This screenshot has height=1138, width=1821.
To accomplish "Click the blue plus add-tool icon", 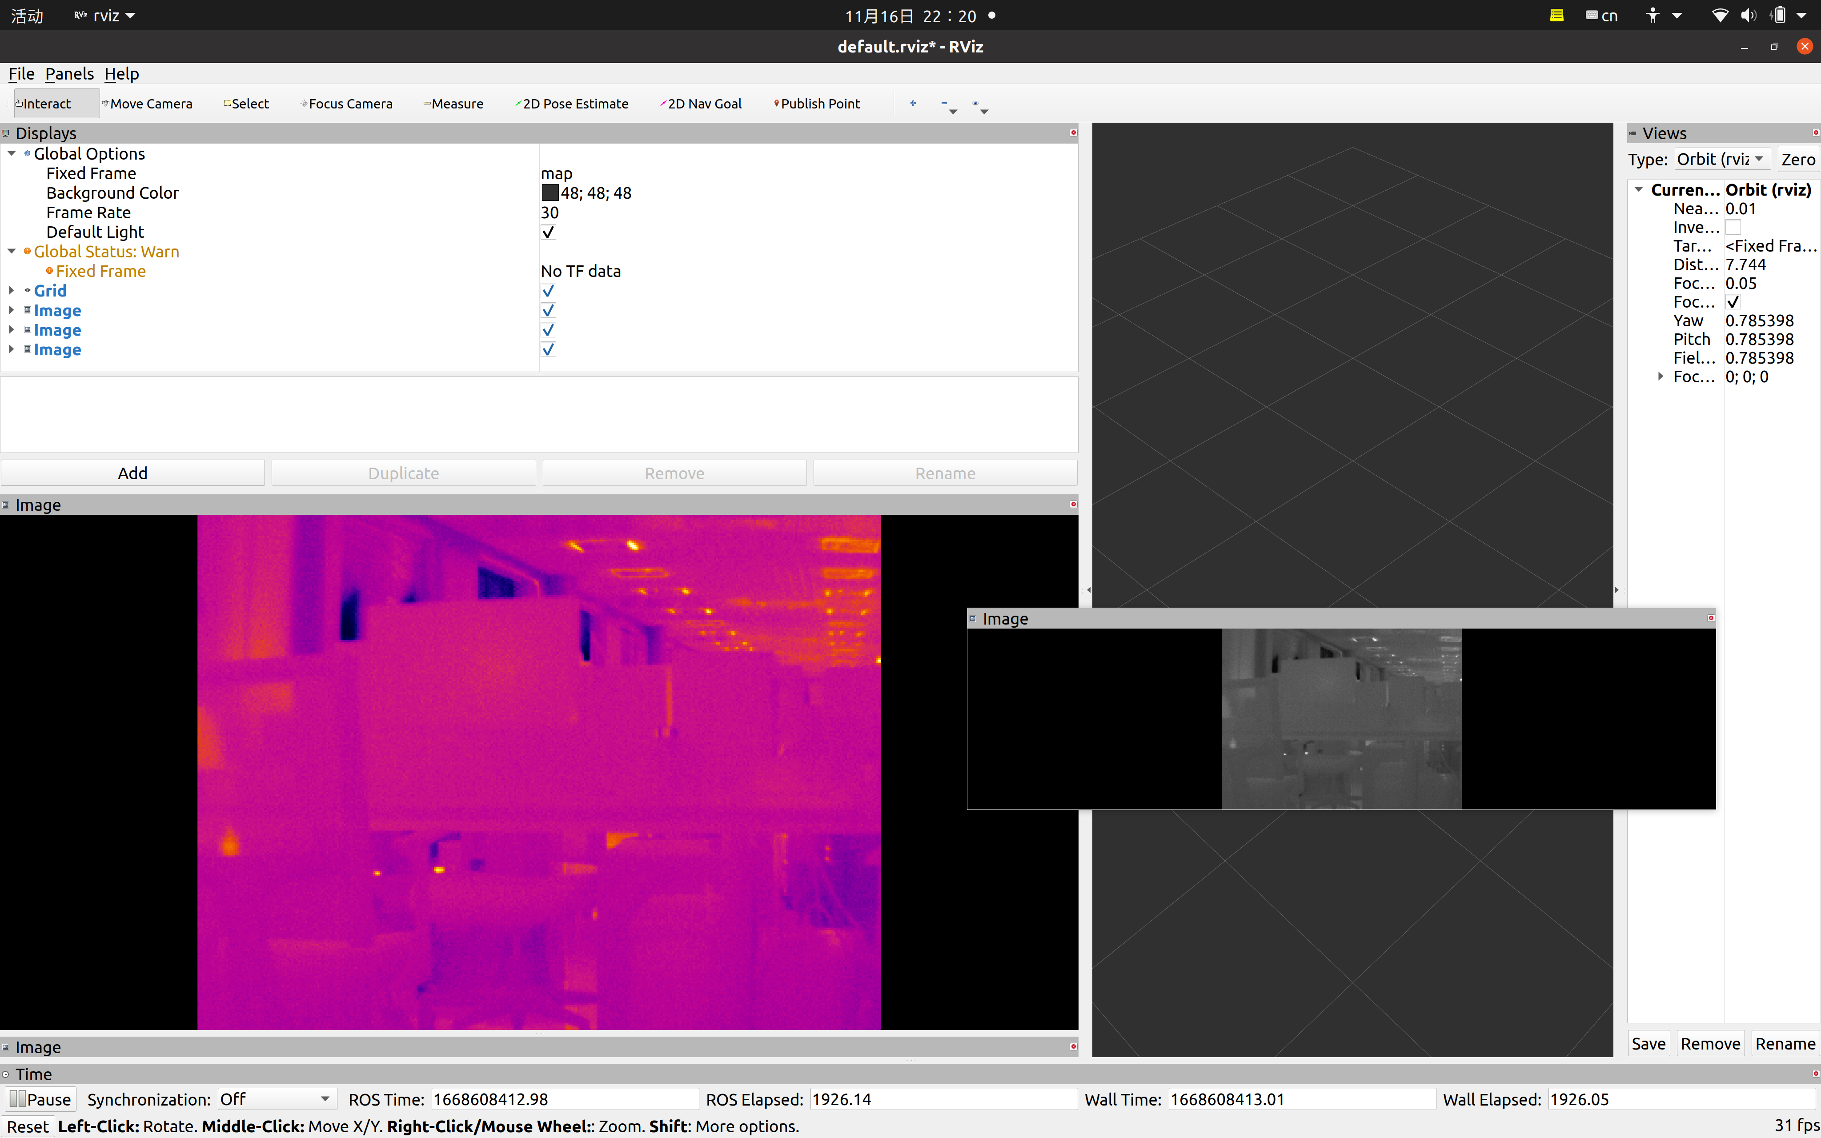I will coord(913,104).
